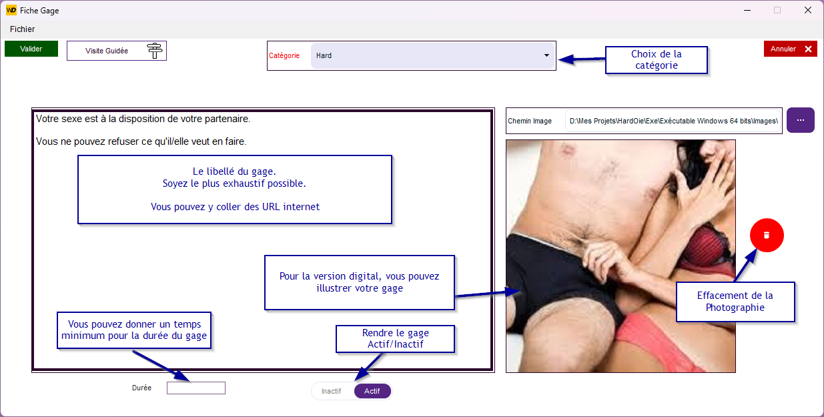Screen dimensions: 824x417
Task: Delete the photograph with the red trash icon
Action: [766, 235]
